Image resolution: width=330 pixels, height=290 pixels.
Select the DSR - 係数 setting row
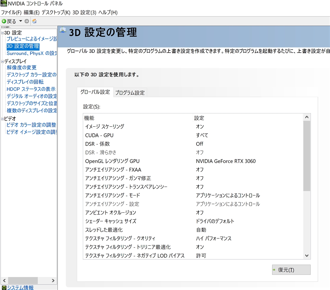tap(193, 144)
